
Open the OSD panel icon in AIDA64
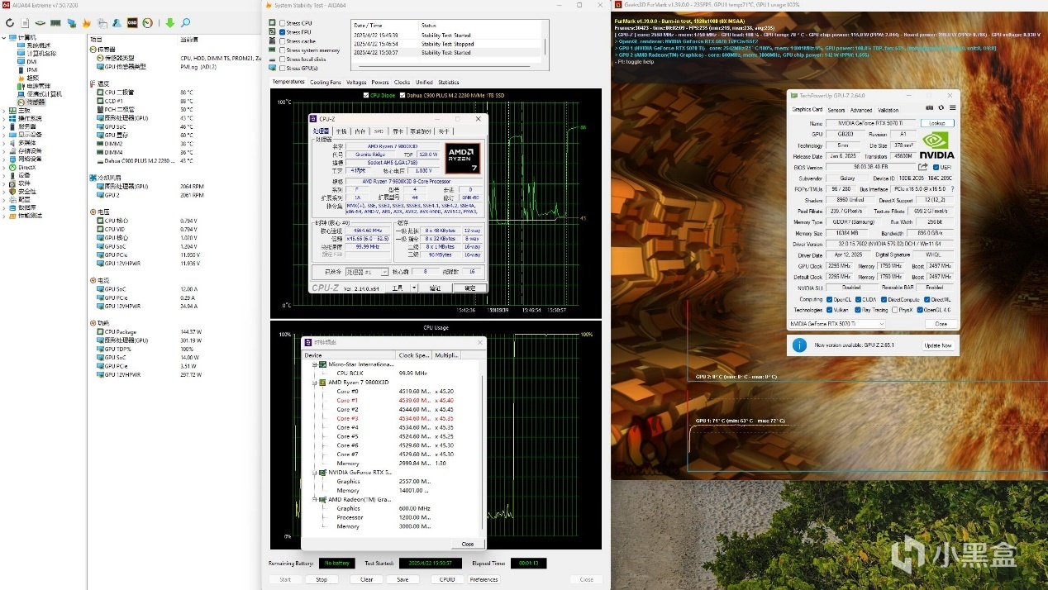(x=132, y=23)
